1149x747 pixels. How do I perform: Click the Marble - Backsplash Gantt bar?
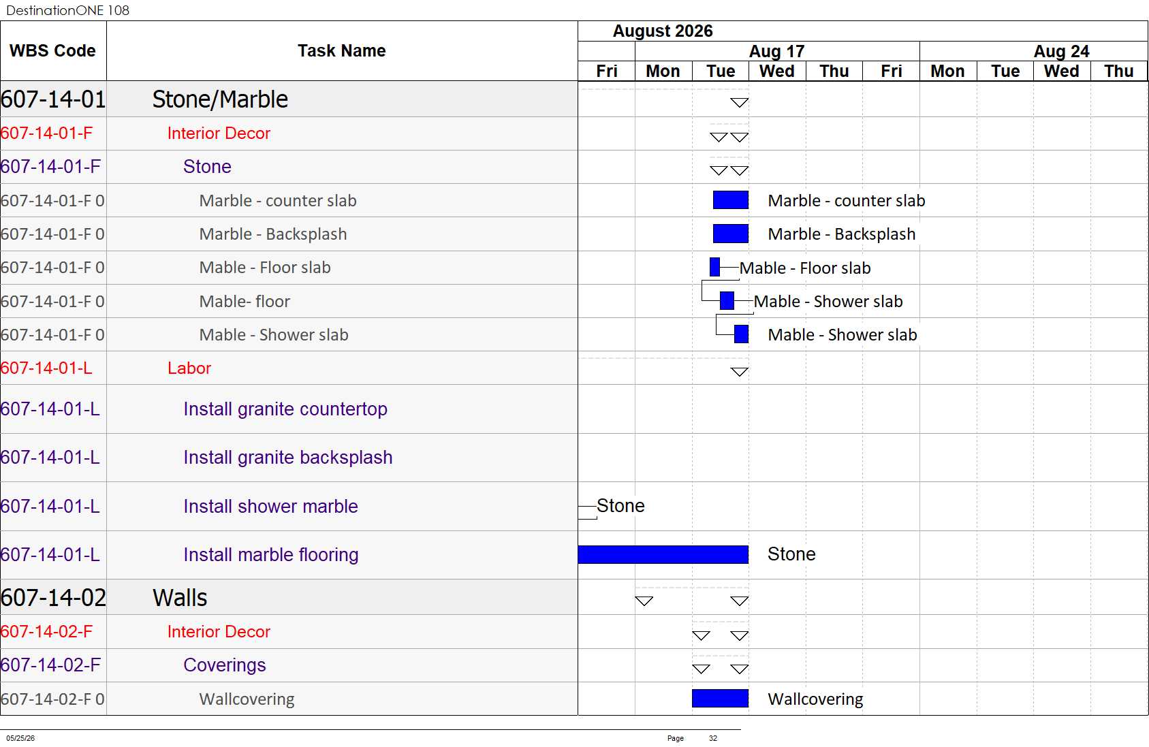pyautogui.click(x=731, y=234)
